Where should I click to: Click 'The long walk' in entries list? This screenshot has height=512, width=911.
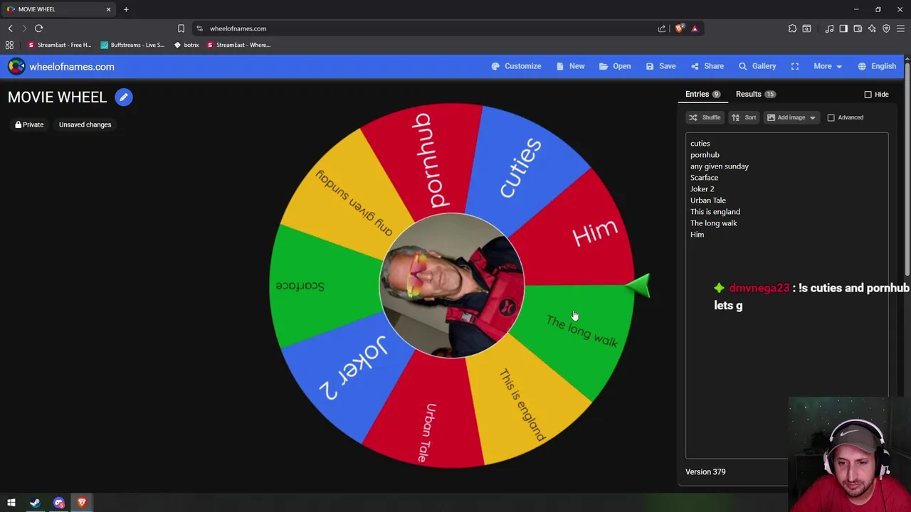714,223
